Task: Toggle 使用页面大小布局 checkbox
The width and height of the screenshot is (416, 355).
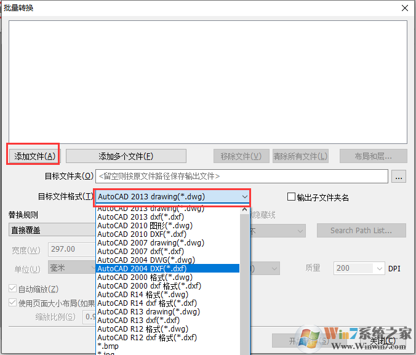Action: pyautogui.click(x=12, y=303)
